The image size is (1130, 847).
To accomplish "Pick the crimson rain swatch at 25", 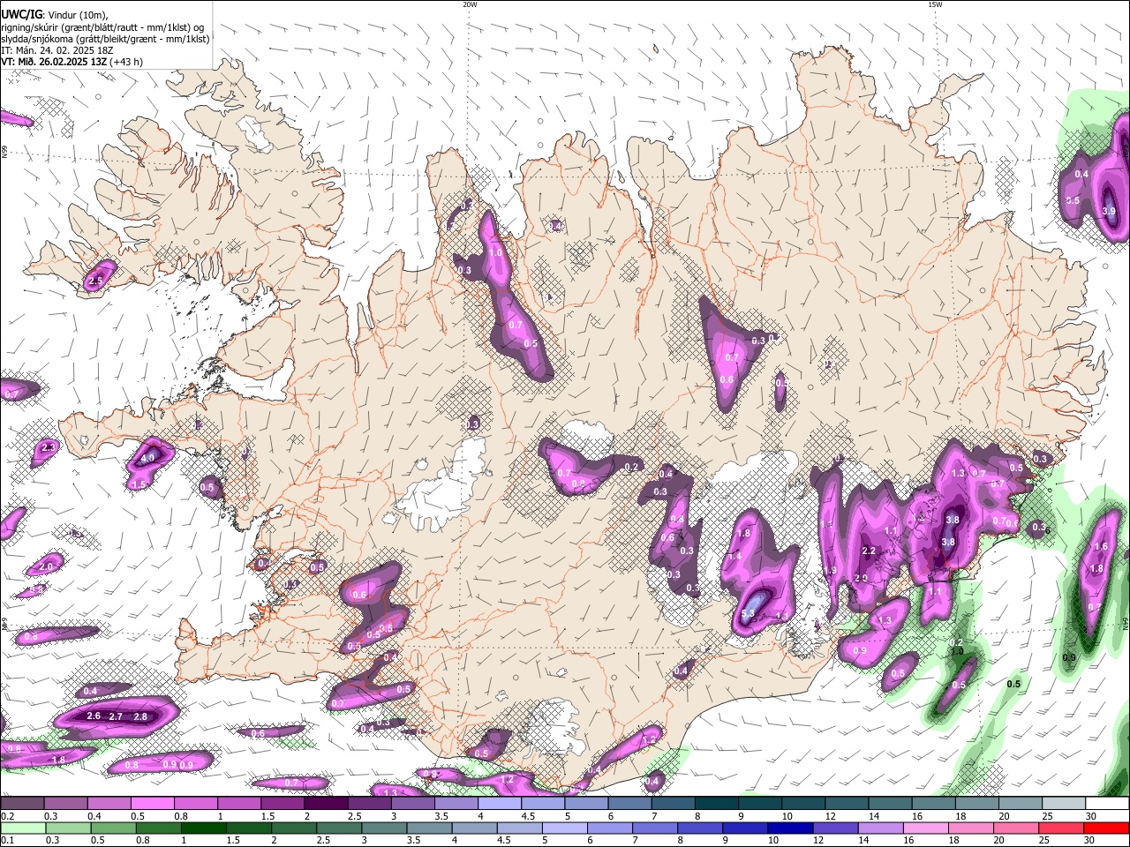I will tap(1061, 828).
